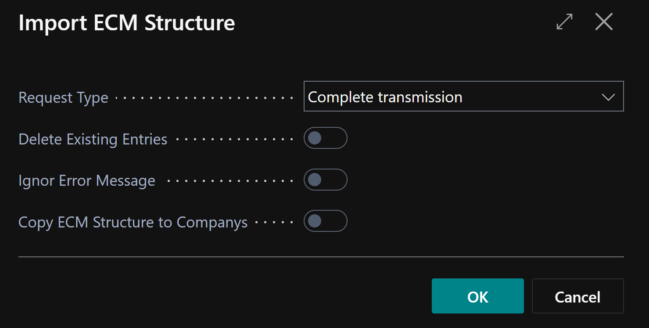This screenshot has height=328, width=649.
Task: Click the dotted leader after Request Type
Action: pyautogui.click(x=204, y=98)
